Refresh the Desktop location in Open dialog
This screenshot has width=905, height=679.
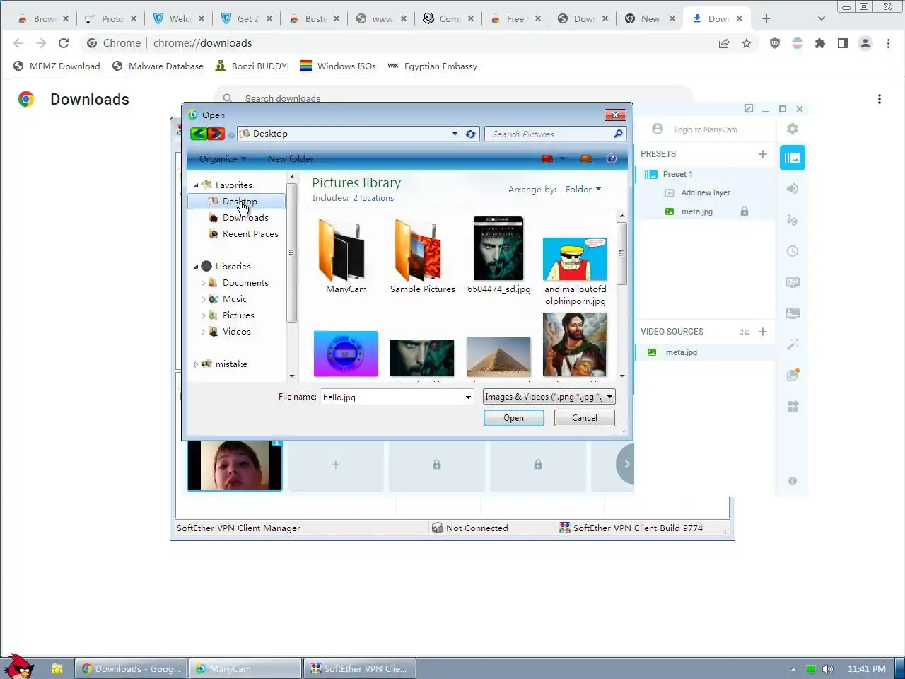470,134
